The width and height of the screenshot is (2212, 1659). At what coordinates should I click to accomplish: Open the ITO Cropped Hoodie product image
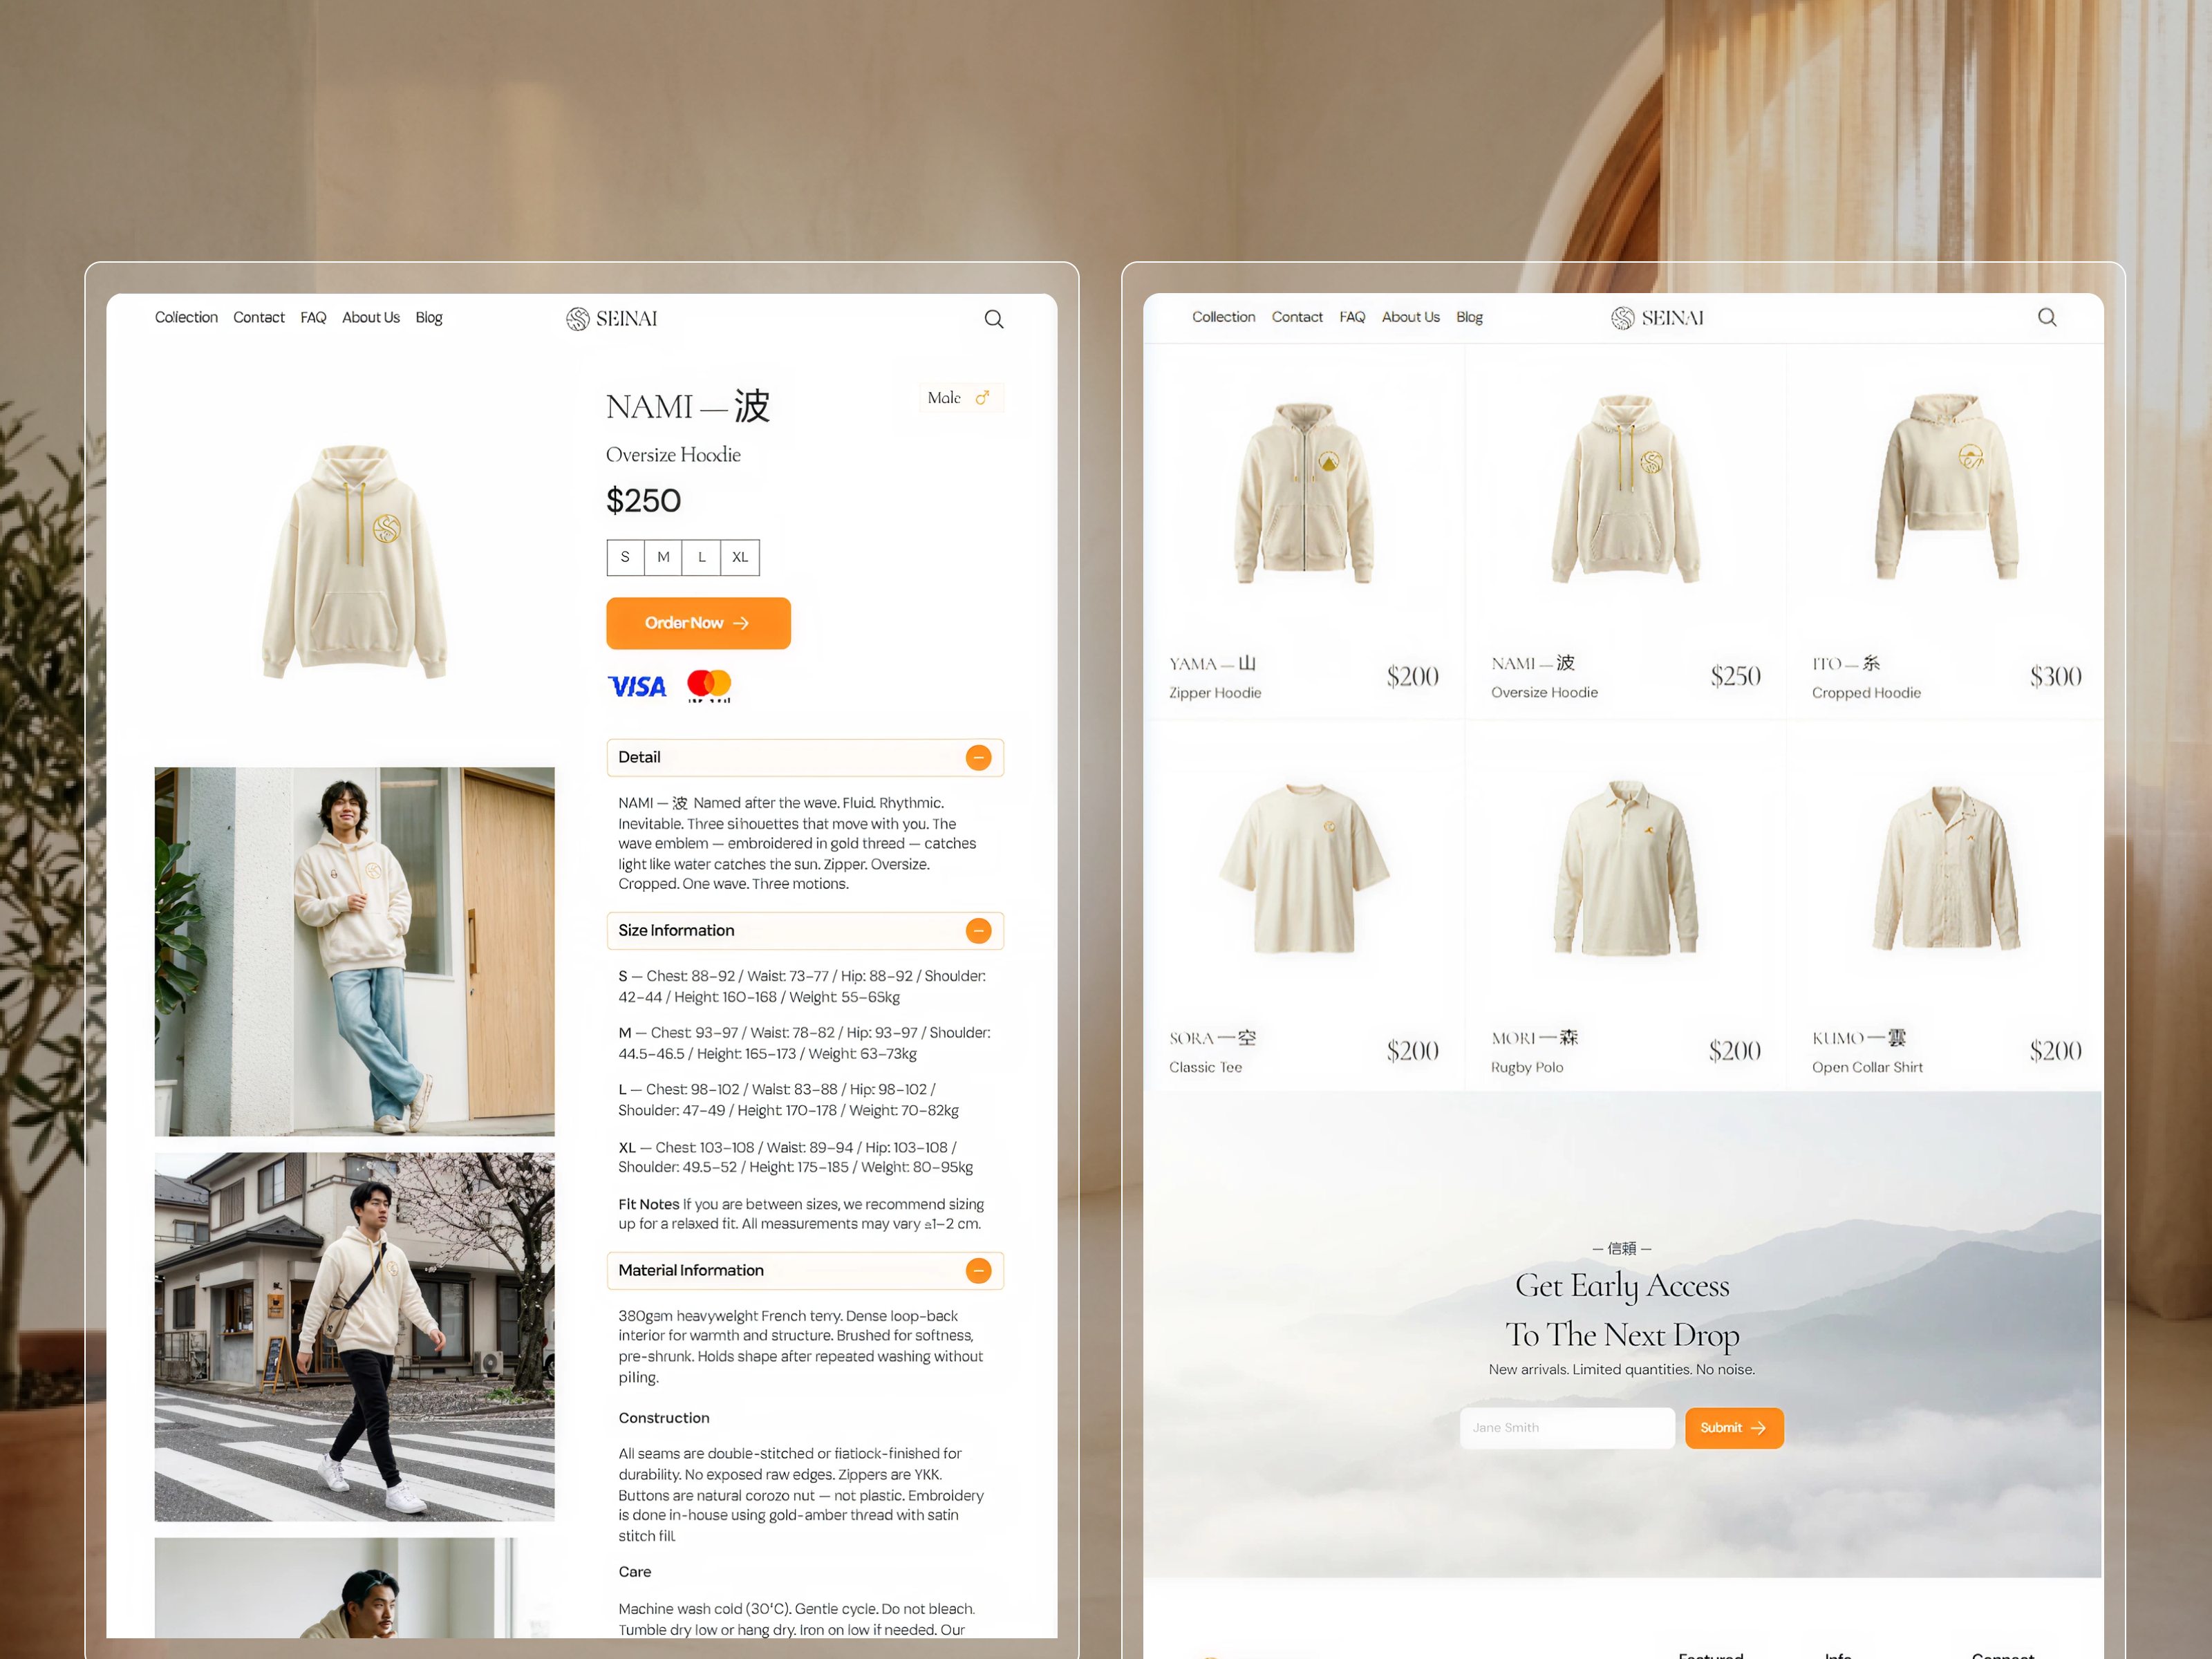(1946, 487)
